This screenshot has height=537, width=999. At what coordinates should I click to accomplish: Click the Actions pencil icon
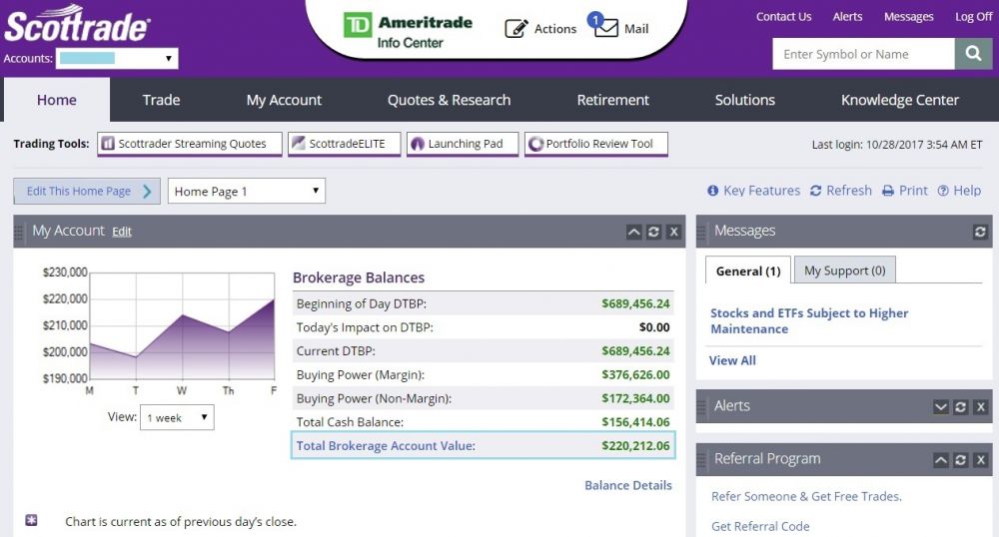(515, 29)
